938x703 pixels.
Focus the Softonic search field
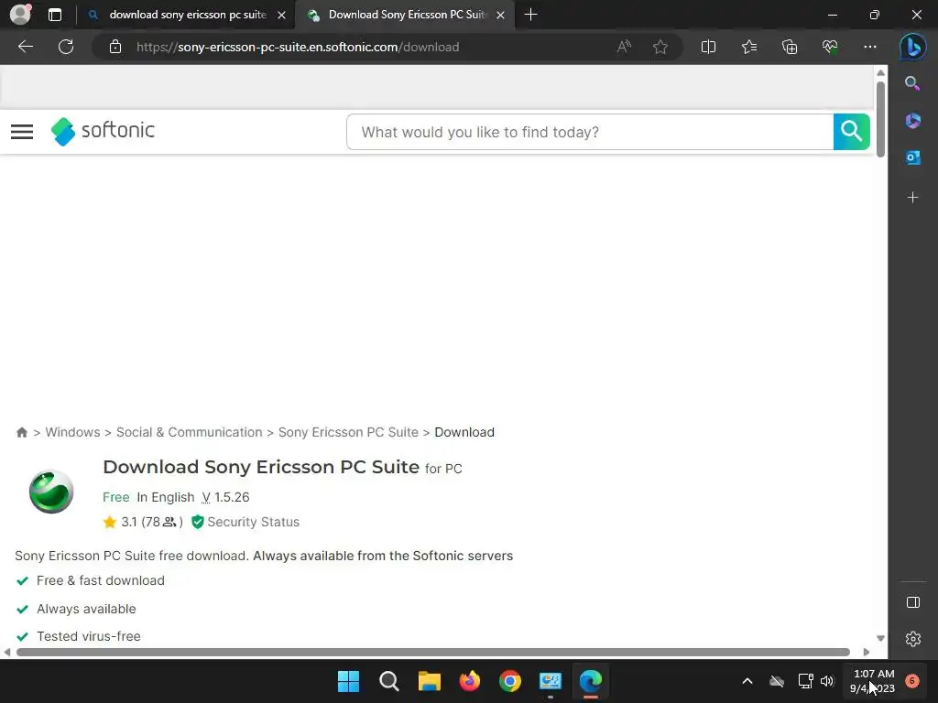[x=590, y=132]
